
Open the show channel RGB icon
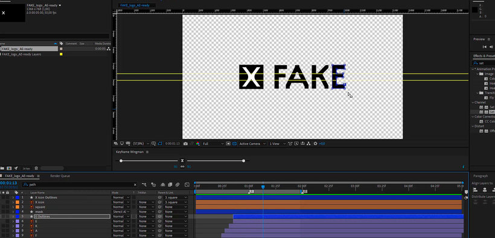point(198,144)
